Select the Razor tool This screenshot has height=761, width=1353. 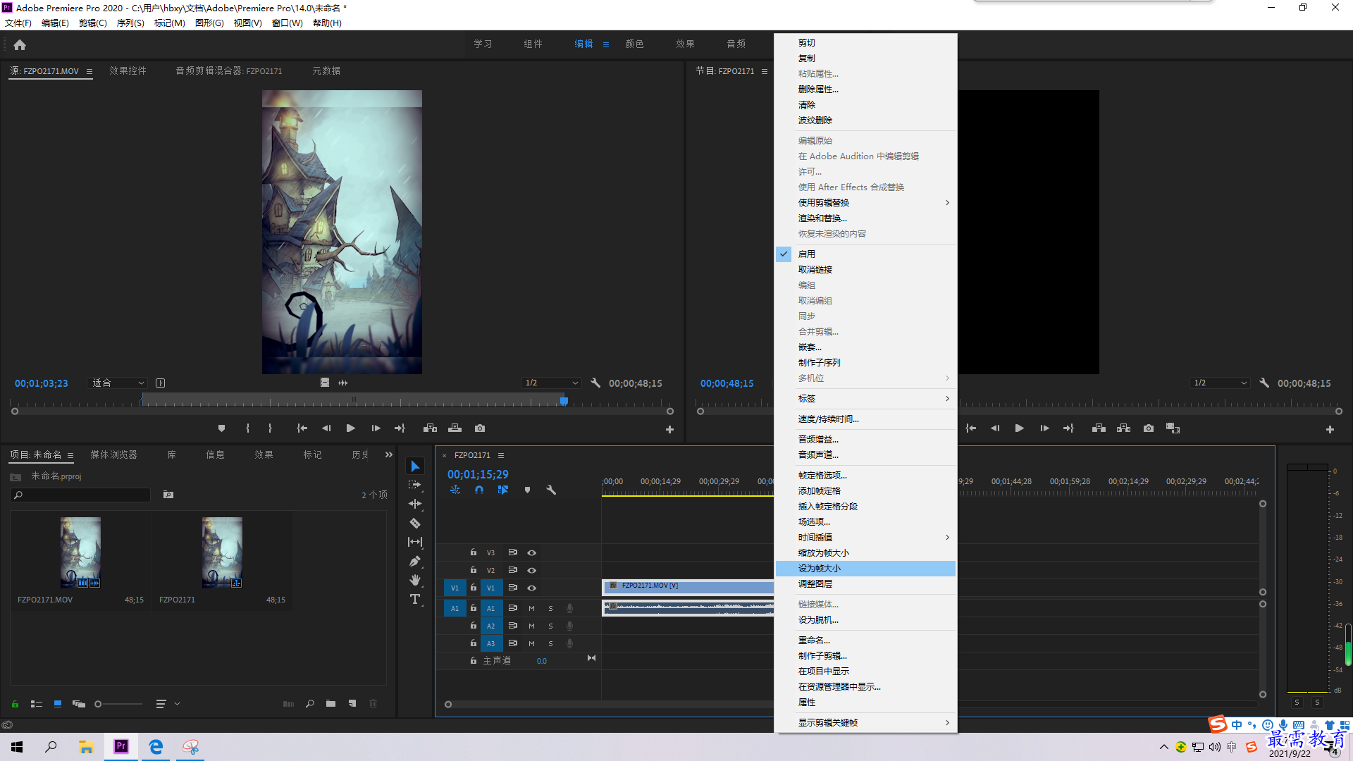tap(415, 523)
